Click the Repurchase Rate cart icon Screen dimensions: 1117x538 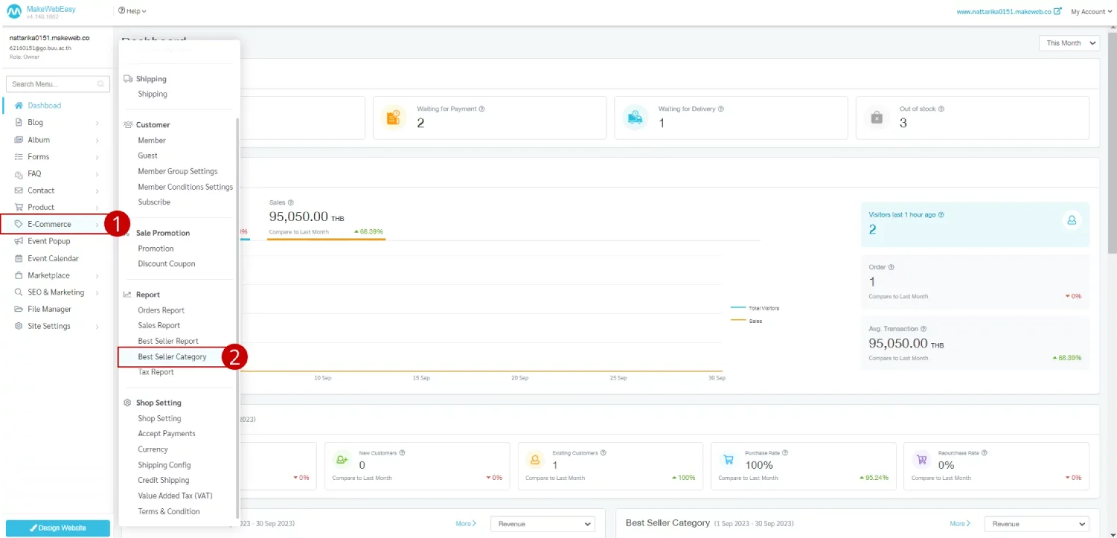922,459
